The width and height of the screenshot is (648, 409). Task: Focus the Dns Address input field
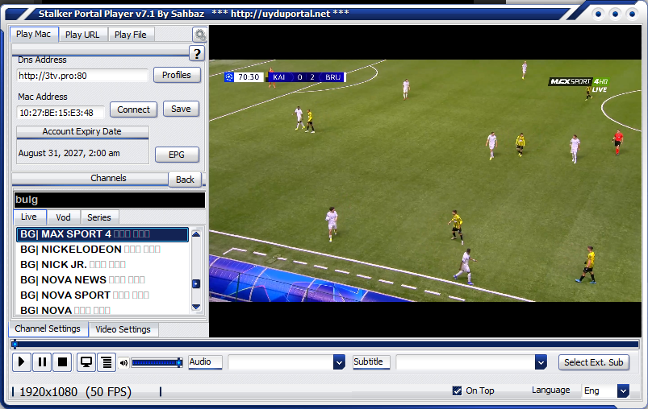coord(82,76)
